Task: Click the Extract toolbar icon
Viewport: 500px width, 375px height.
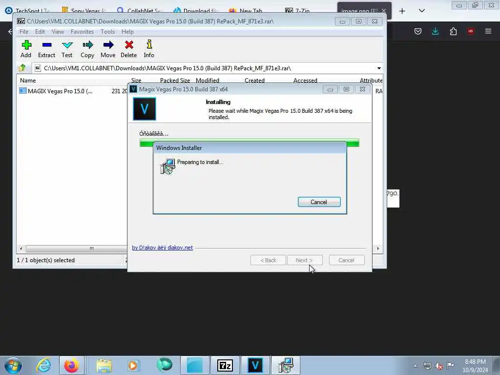Action: click(x=46, y=49)
